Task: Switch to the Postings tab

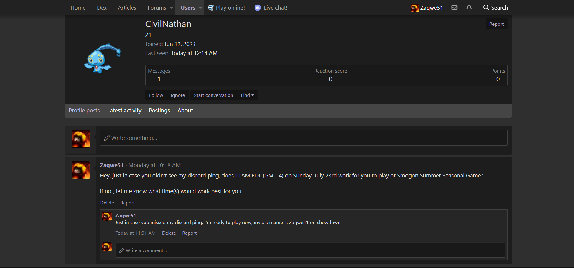Action: coord(159,111)
